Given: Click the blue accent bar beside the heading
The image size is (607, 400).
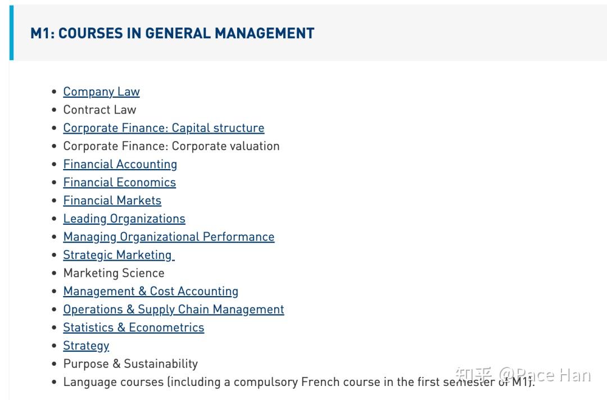Looking at the screenshot, I should pyautogui.click(x=11, y=33).
